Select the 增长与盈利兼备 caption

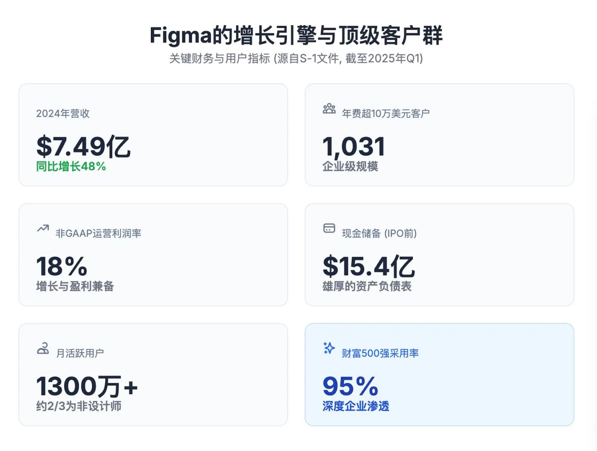tap(75, 286)
